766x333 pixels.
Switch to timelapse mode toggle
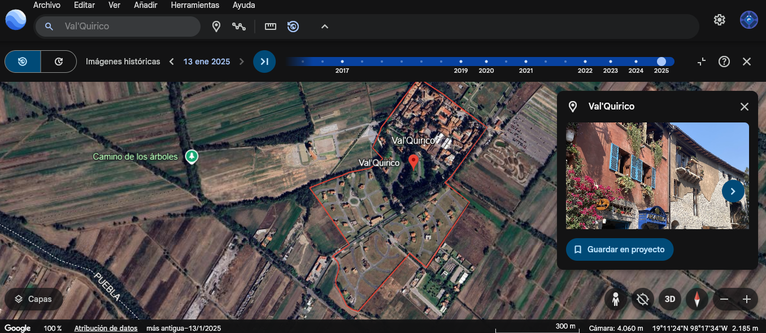point(59,62)
